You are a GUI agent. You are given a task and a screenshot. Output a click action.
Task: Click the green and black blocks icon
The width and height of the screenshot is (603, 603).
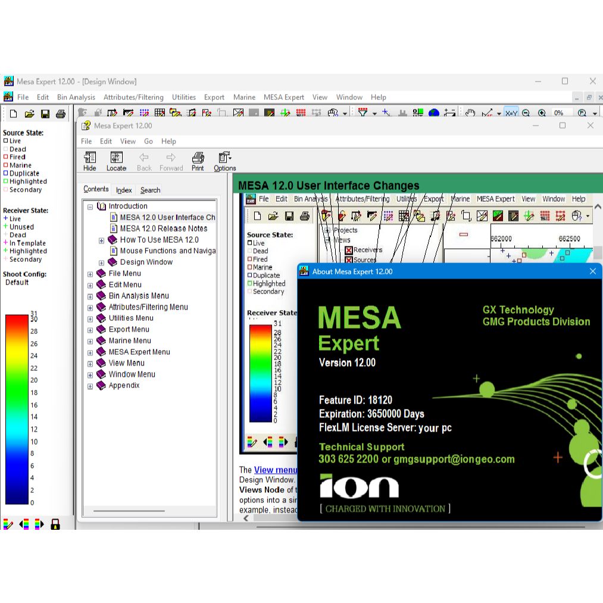[418, 113]
